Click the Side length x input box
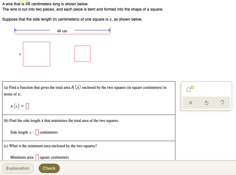Screen dimensions: 236x175 point(37,132)
